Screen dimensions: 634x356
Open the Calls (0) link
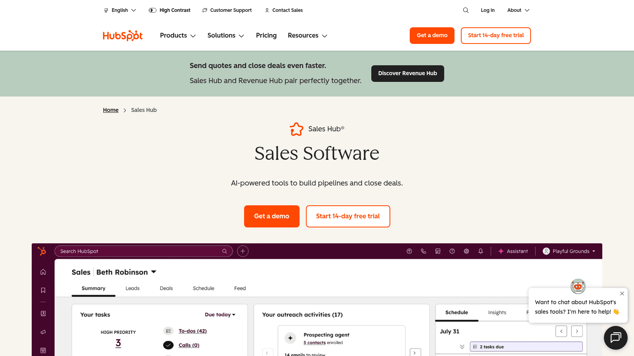pos(189,345)
